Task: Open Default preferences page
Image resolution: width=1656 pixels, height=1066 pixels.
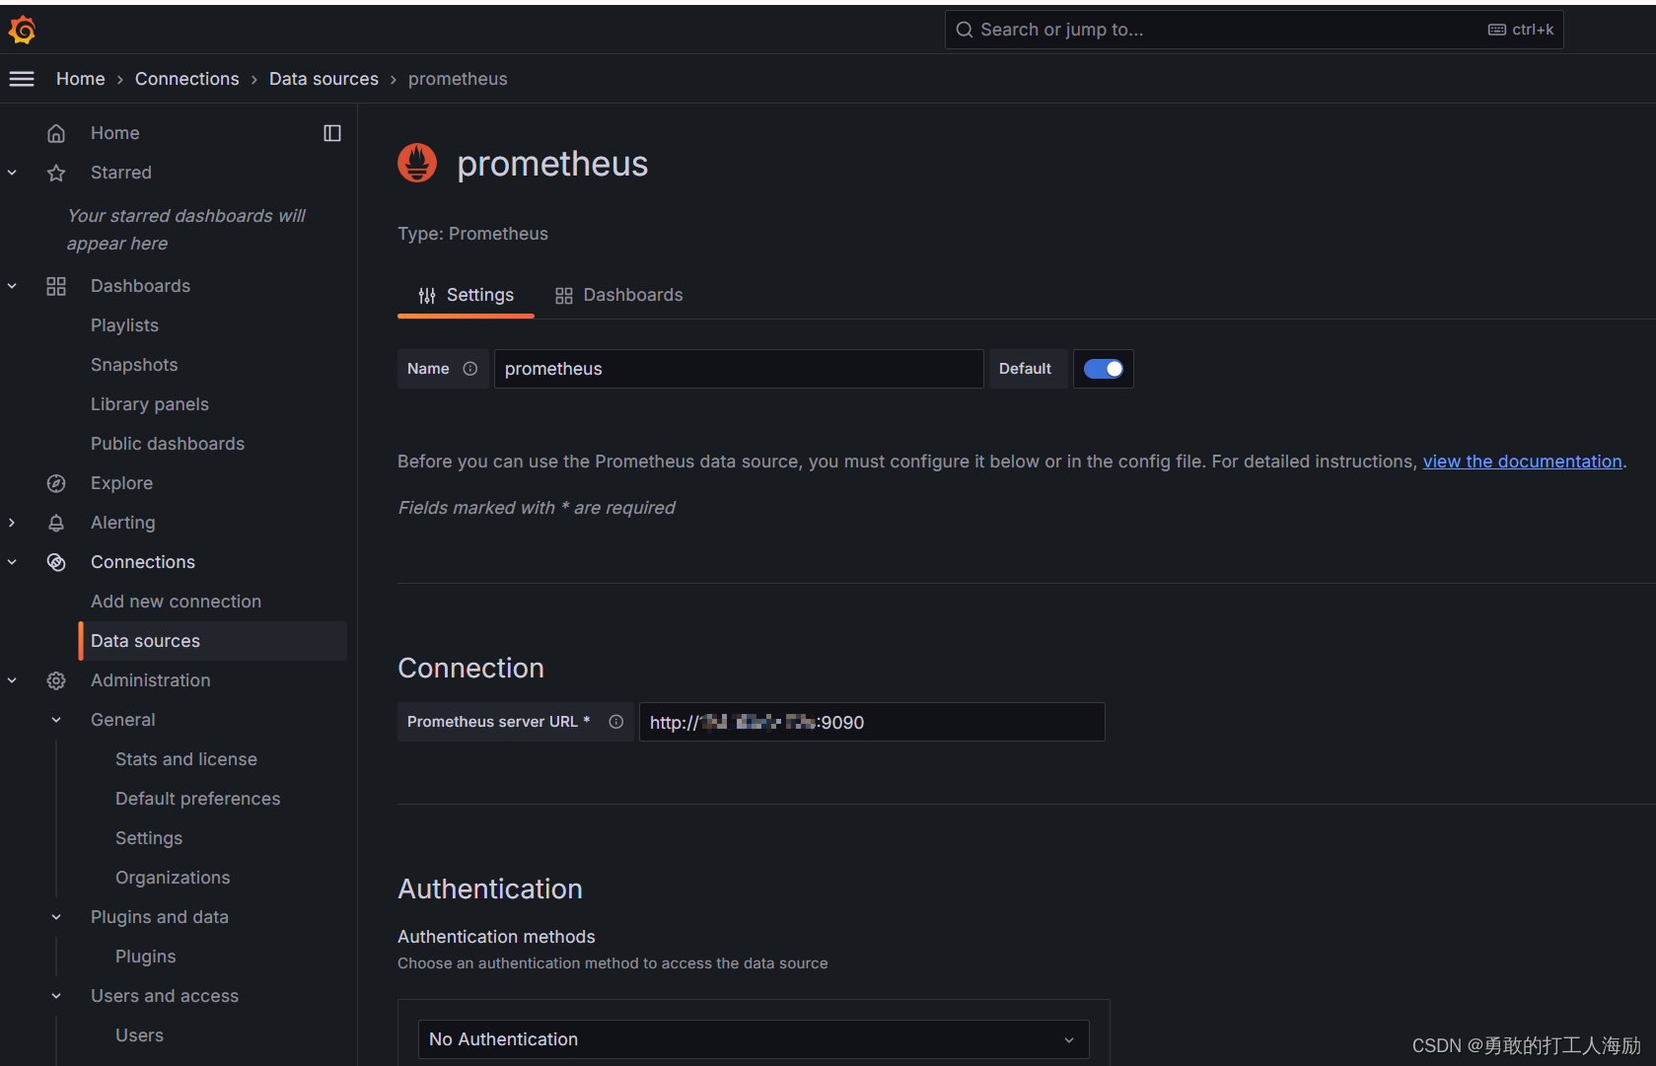Action: [197, 799]
